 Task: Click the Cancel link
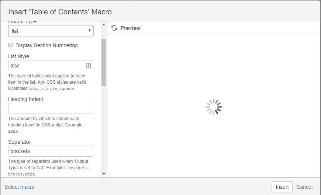tap(304, 187)
